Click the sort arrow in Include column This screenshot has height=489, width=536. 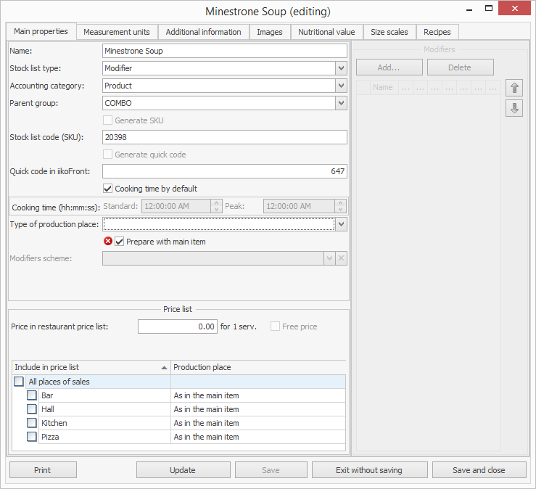tap(163, 368)
